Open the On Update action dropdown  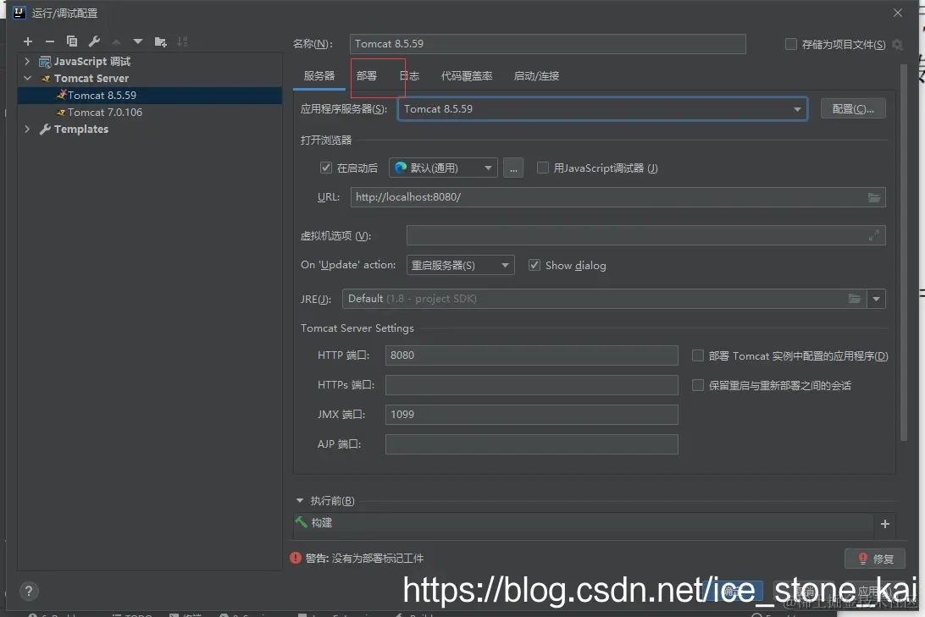click(x=460, y=265)
